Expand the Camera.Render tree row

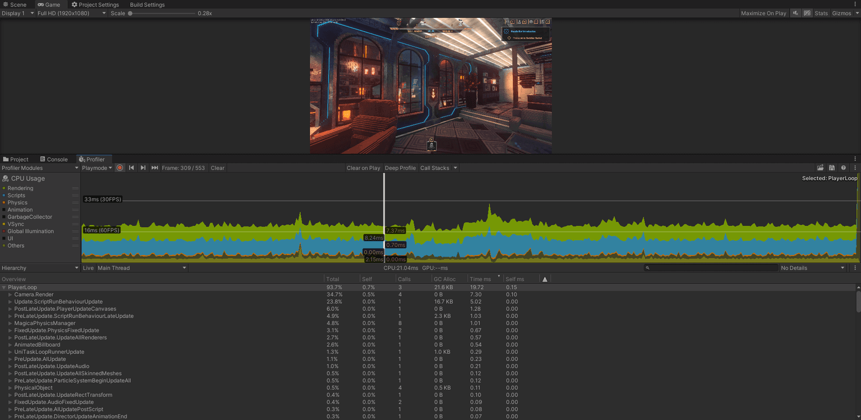coord(10,295)
